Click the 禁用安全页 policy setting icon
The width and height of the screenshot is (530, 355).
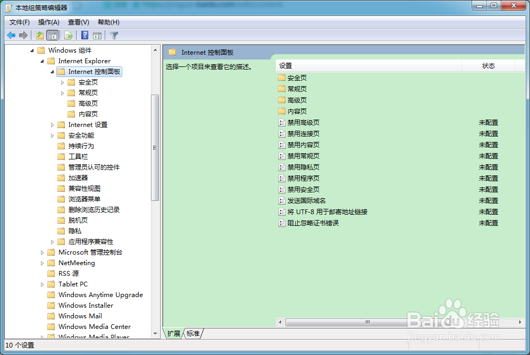pyautogui.click(x=282, y=190)
